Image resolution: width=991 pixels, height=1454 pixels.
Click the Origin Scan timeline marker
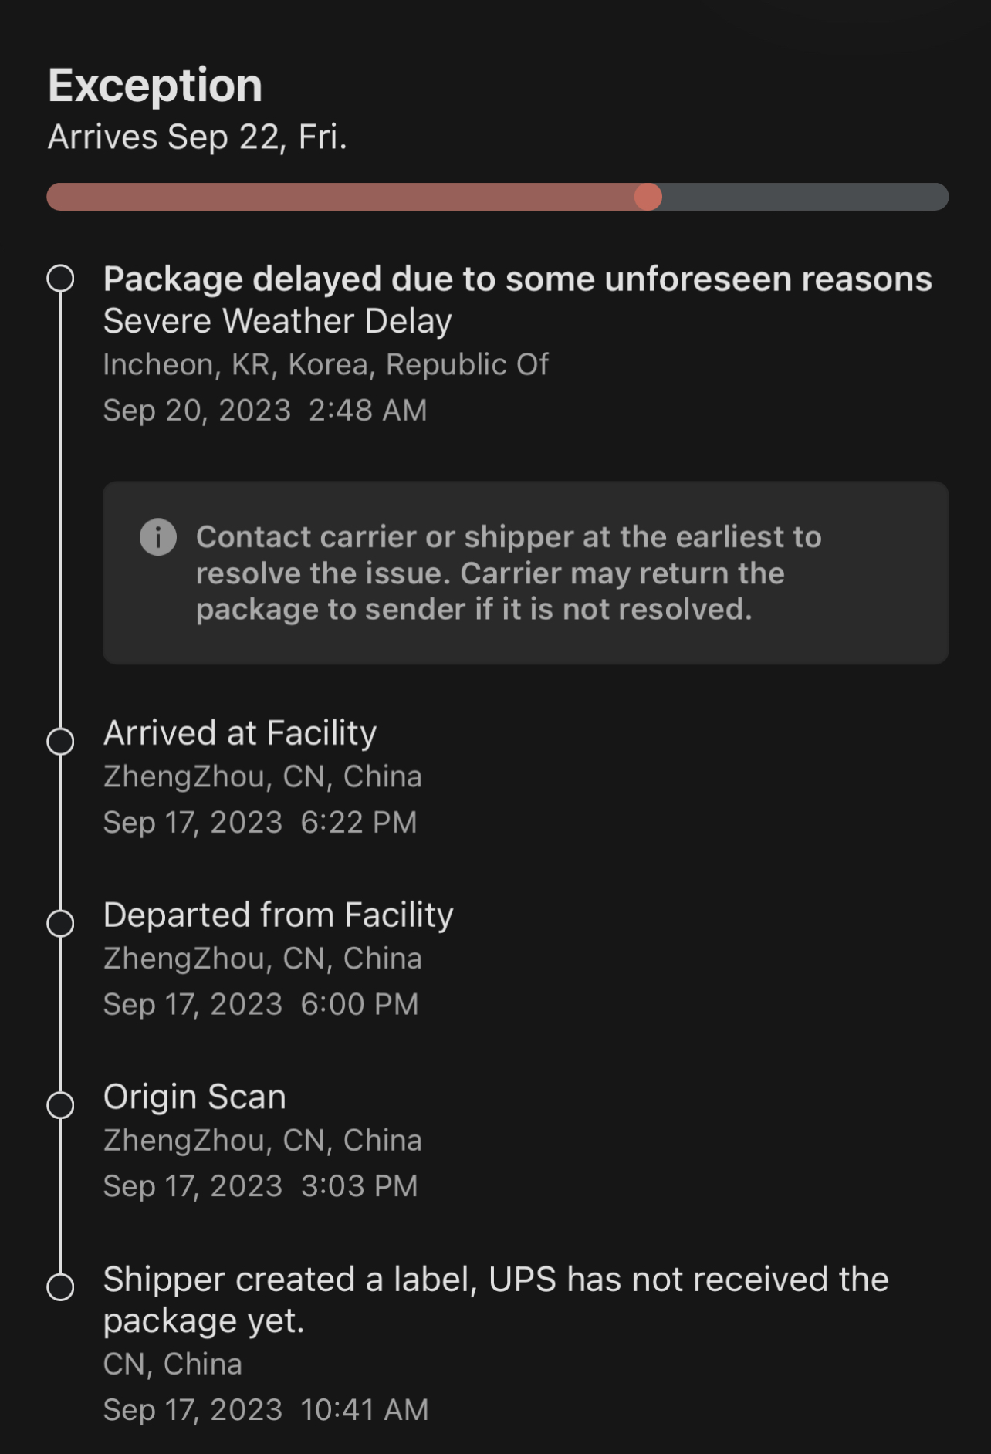point(60,1104)
